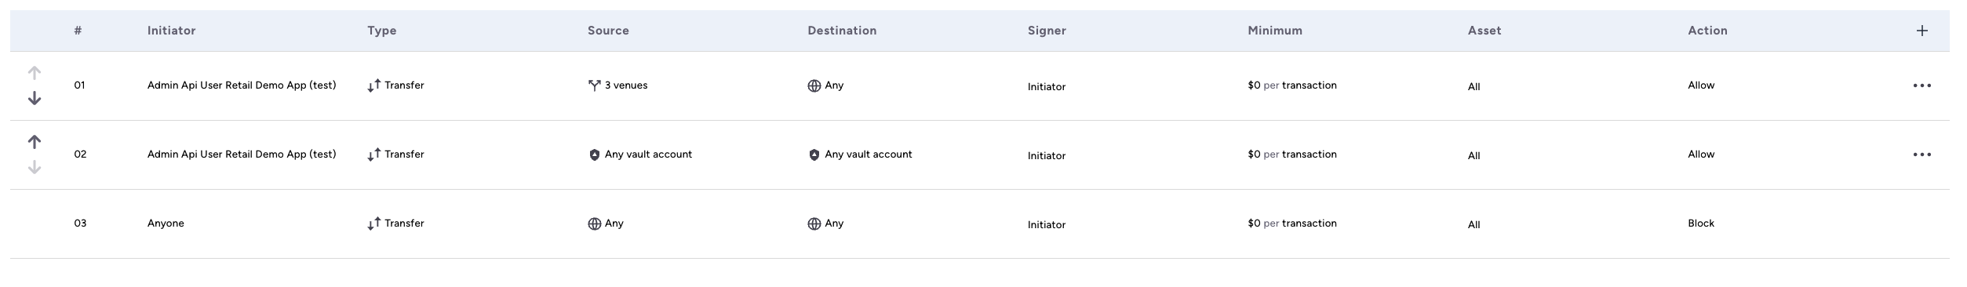Click the Allow action in rule 01

(1701, 85)
